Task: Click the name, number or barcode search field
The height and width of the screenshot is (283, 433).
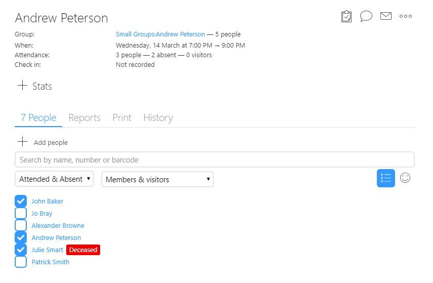Action: (x=214, y=160)
